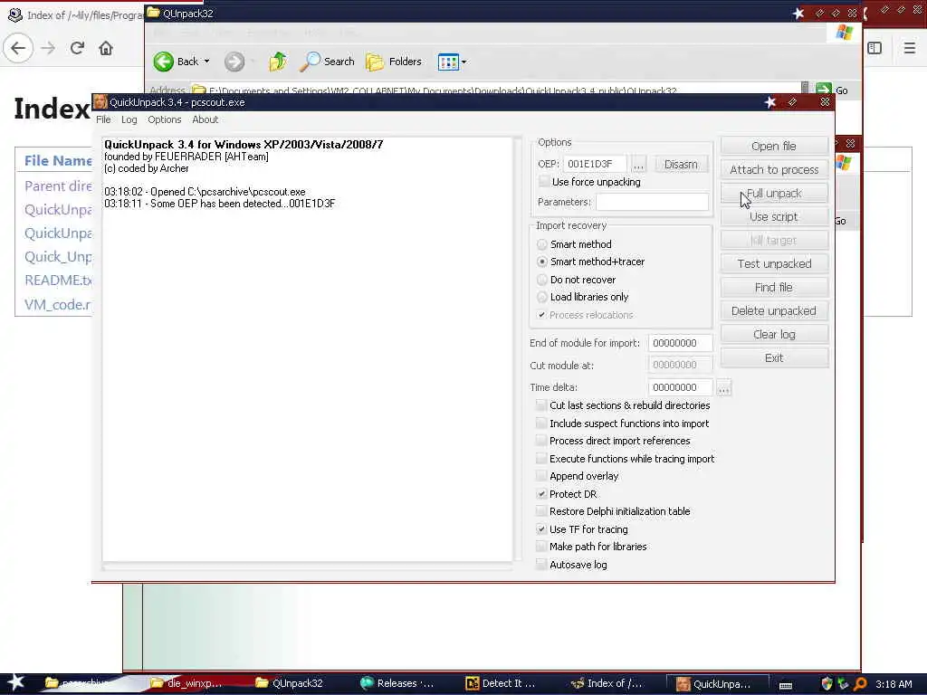Open File menu in QuickUnpack

(103, 119)
